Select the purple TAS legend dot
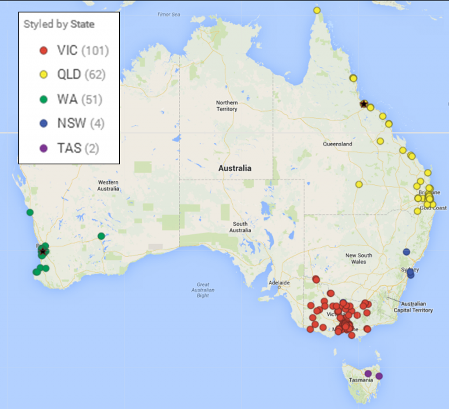This screenshot has height=409, width=449. pos(43,148)
